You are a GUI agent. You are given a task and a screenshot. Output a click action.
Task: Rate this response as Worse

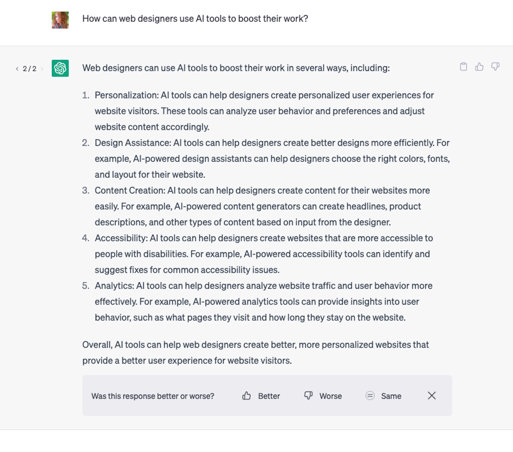pyautogui.click(x=323, y=396)
